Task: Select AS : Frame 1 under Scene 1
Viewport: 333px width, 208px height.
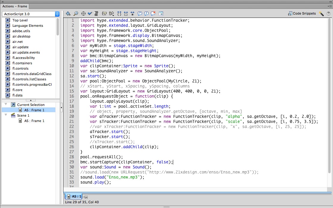Action: (34, 121)
